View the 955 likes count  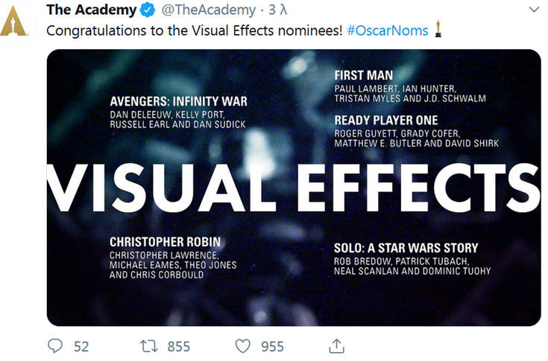pos(272,347)
